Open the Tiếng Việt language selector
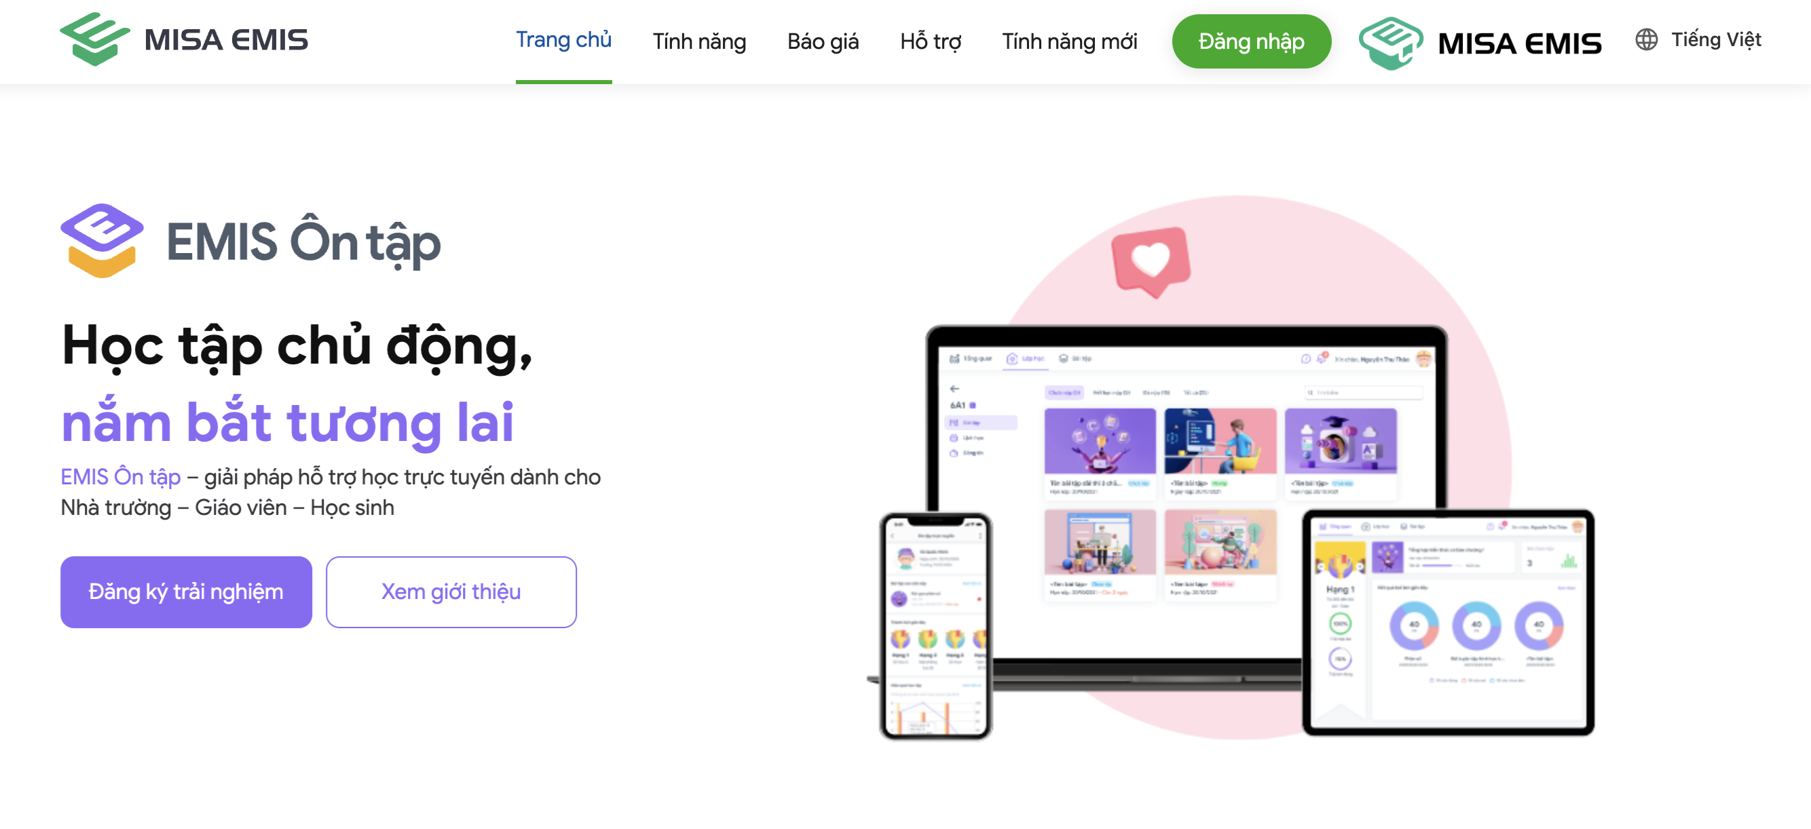Image resolution: width=1811 pixels, height=829 pixels. (1715, 39)
